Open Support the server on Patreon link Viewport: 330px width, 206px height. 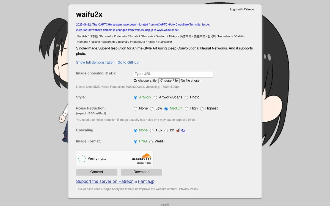coord(105,181)
